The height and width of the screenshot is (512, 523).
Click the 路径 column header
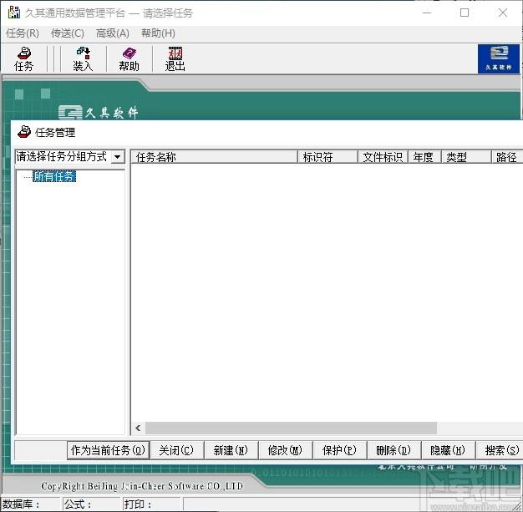tap(507, 157)
